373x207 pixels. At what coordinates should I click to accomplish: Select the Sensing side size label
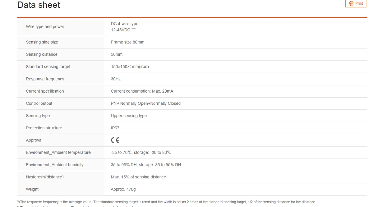[42, 42]
